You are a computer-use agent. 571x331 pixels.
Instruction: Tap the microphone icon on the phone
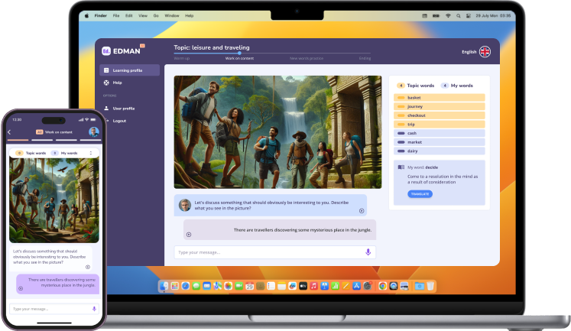pyautogui.click(x=94, y=309)
